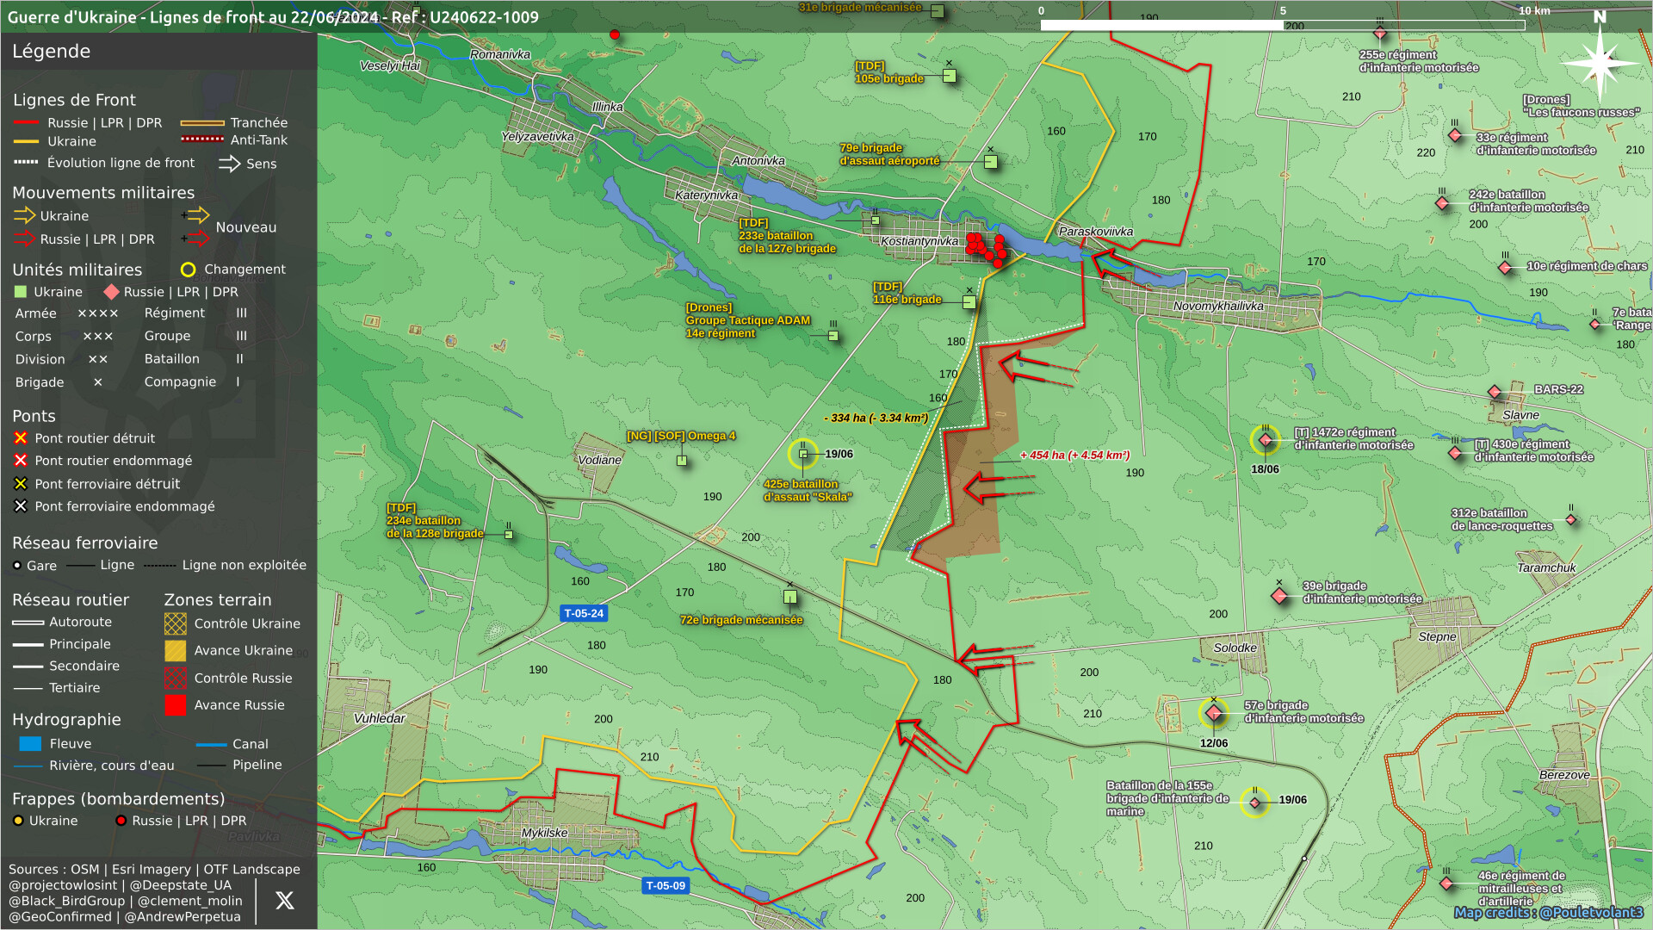This screenshot has height=930, width=1653.
Task: Click the 116e brigade square unit marker
Action: [x=969, y=301]
